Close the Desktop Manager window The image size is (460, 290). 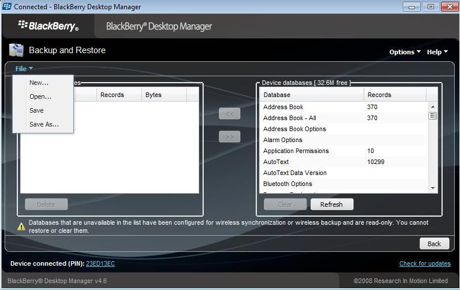[x=450, y=6]
